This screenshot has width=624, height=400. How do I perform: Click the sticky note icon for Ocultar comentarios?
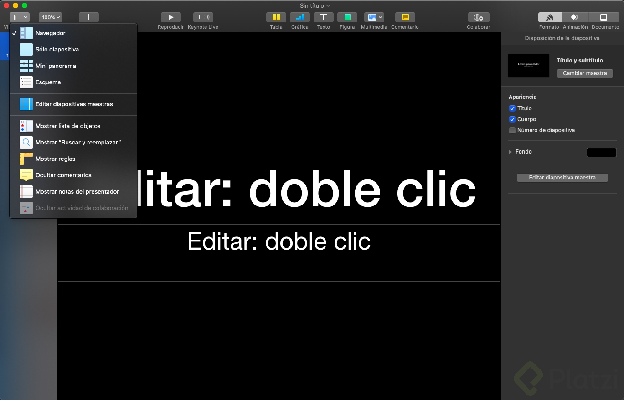tap(26, 175)
